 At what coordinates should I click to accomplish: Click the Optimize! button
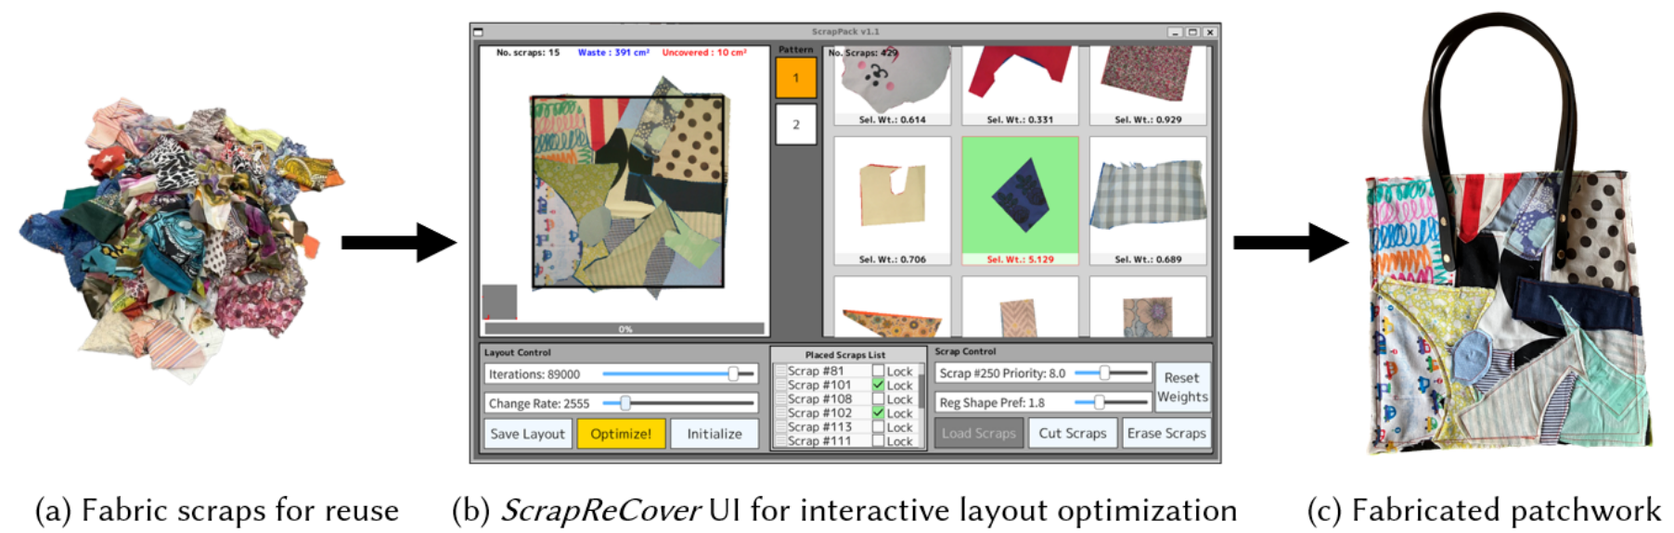point(621,434)
